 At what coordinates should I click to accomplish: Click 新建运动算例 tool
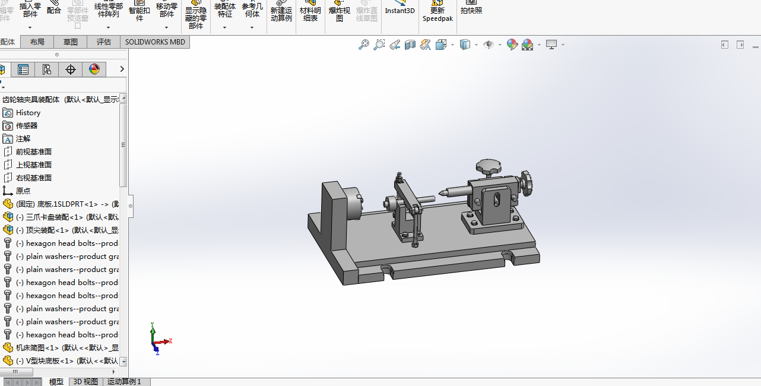[281, 11]
